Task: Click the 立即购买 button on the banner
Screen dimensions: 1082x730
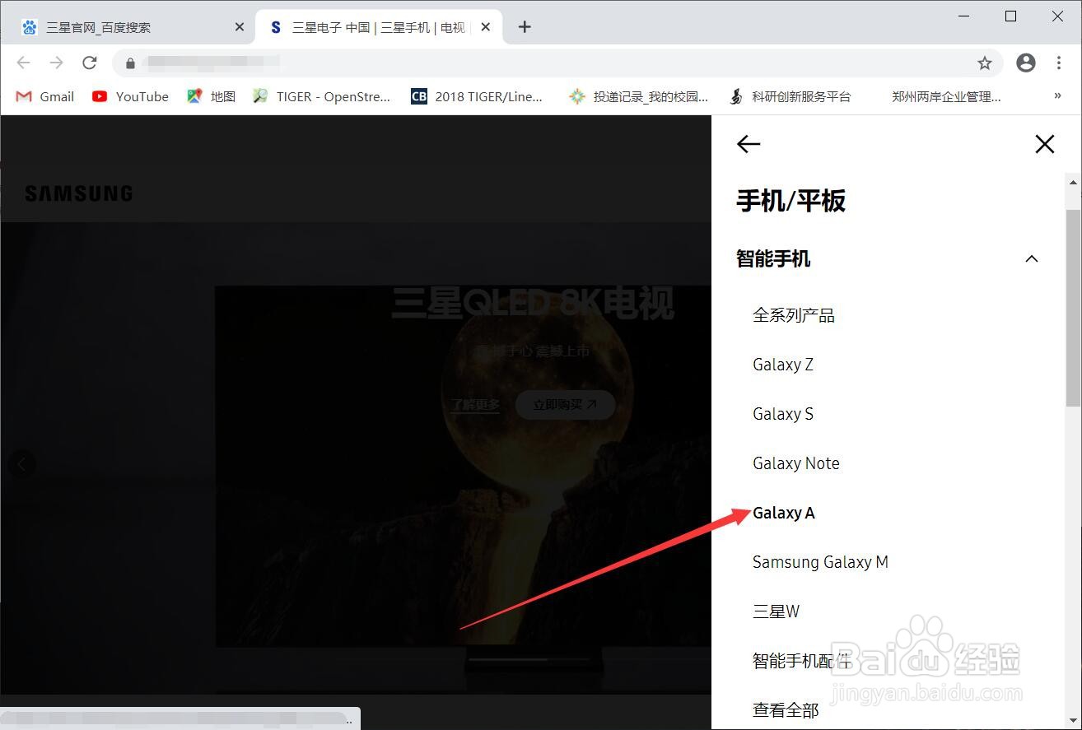Action: [565, 405]
